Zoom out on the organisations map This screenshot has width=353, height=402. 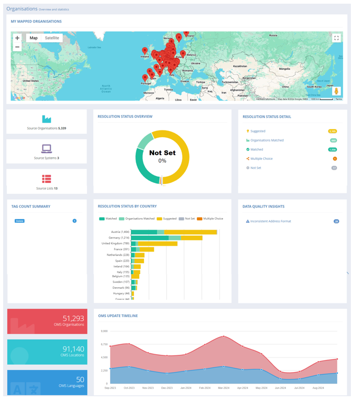click(x=17, y=47)
